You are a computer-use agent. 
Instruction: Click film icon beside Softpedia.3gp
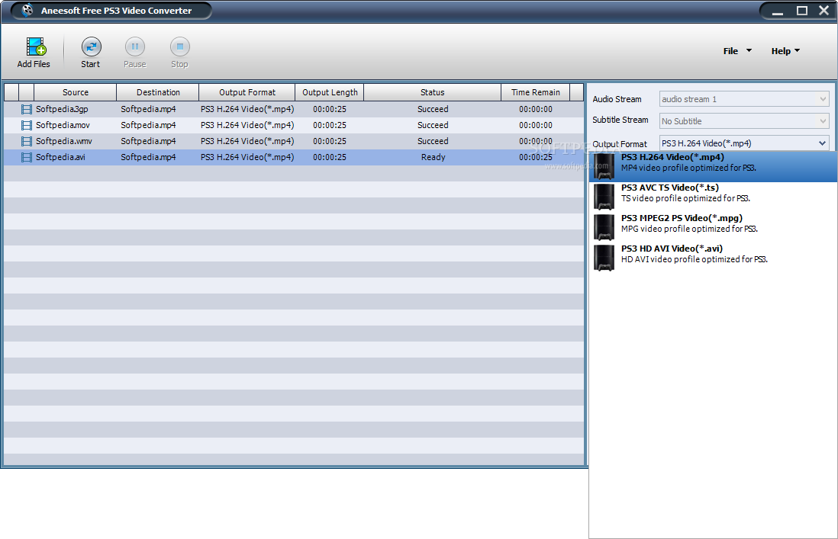pos(26,110)
